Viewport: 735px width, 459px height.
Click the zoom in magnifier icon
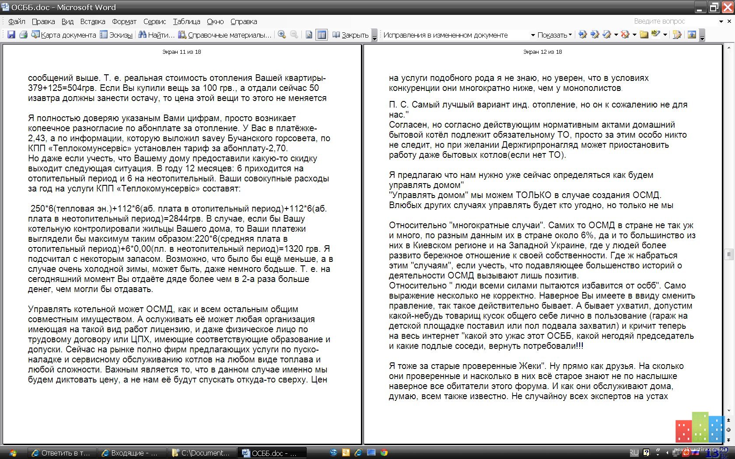coord(282,35)
